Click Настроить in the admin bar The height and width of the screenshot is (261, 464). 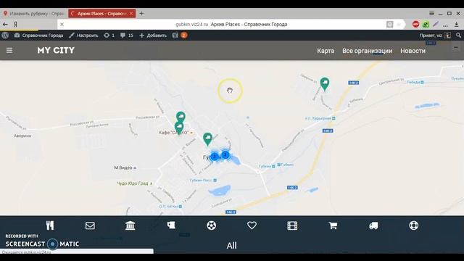pyautogui.click(x=83, y=36)
